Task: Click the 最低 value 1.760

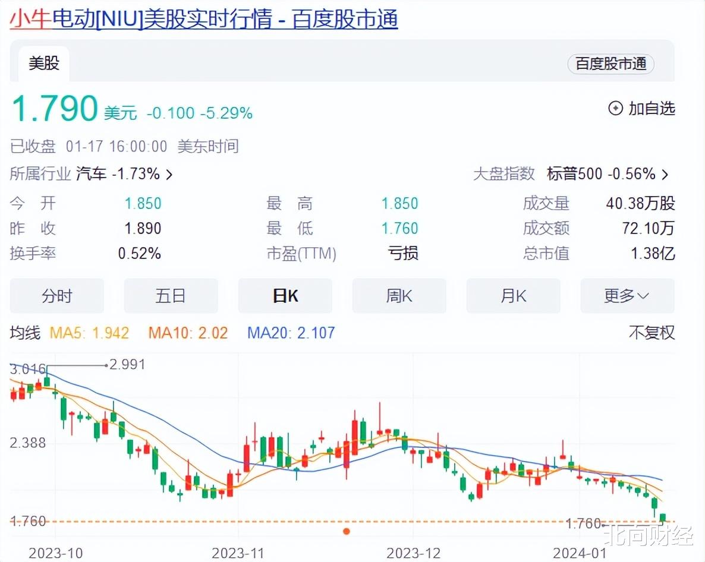Action: 399,229
